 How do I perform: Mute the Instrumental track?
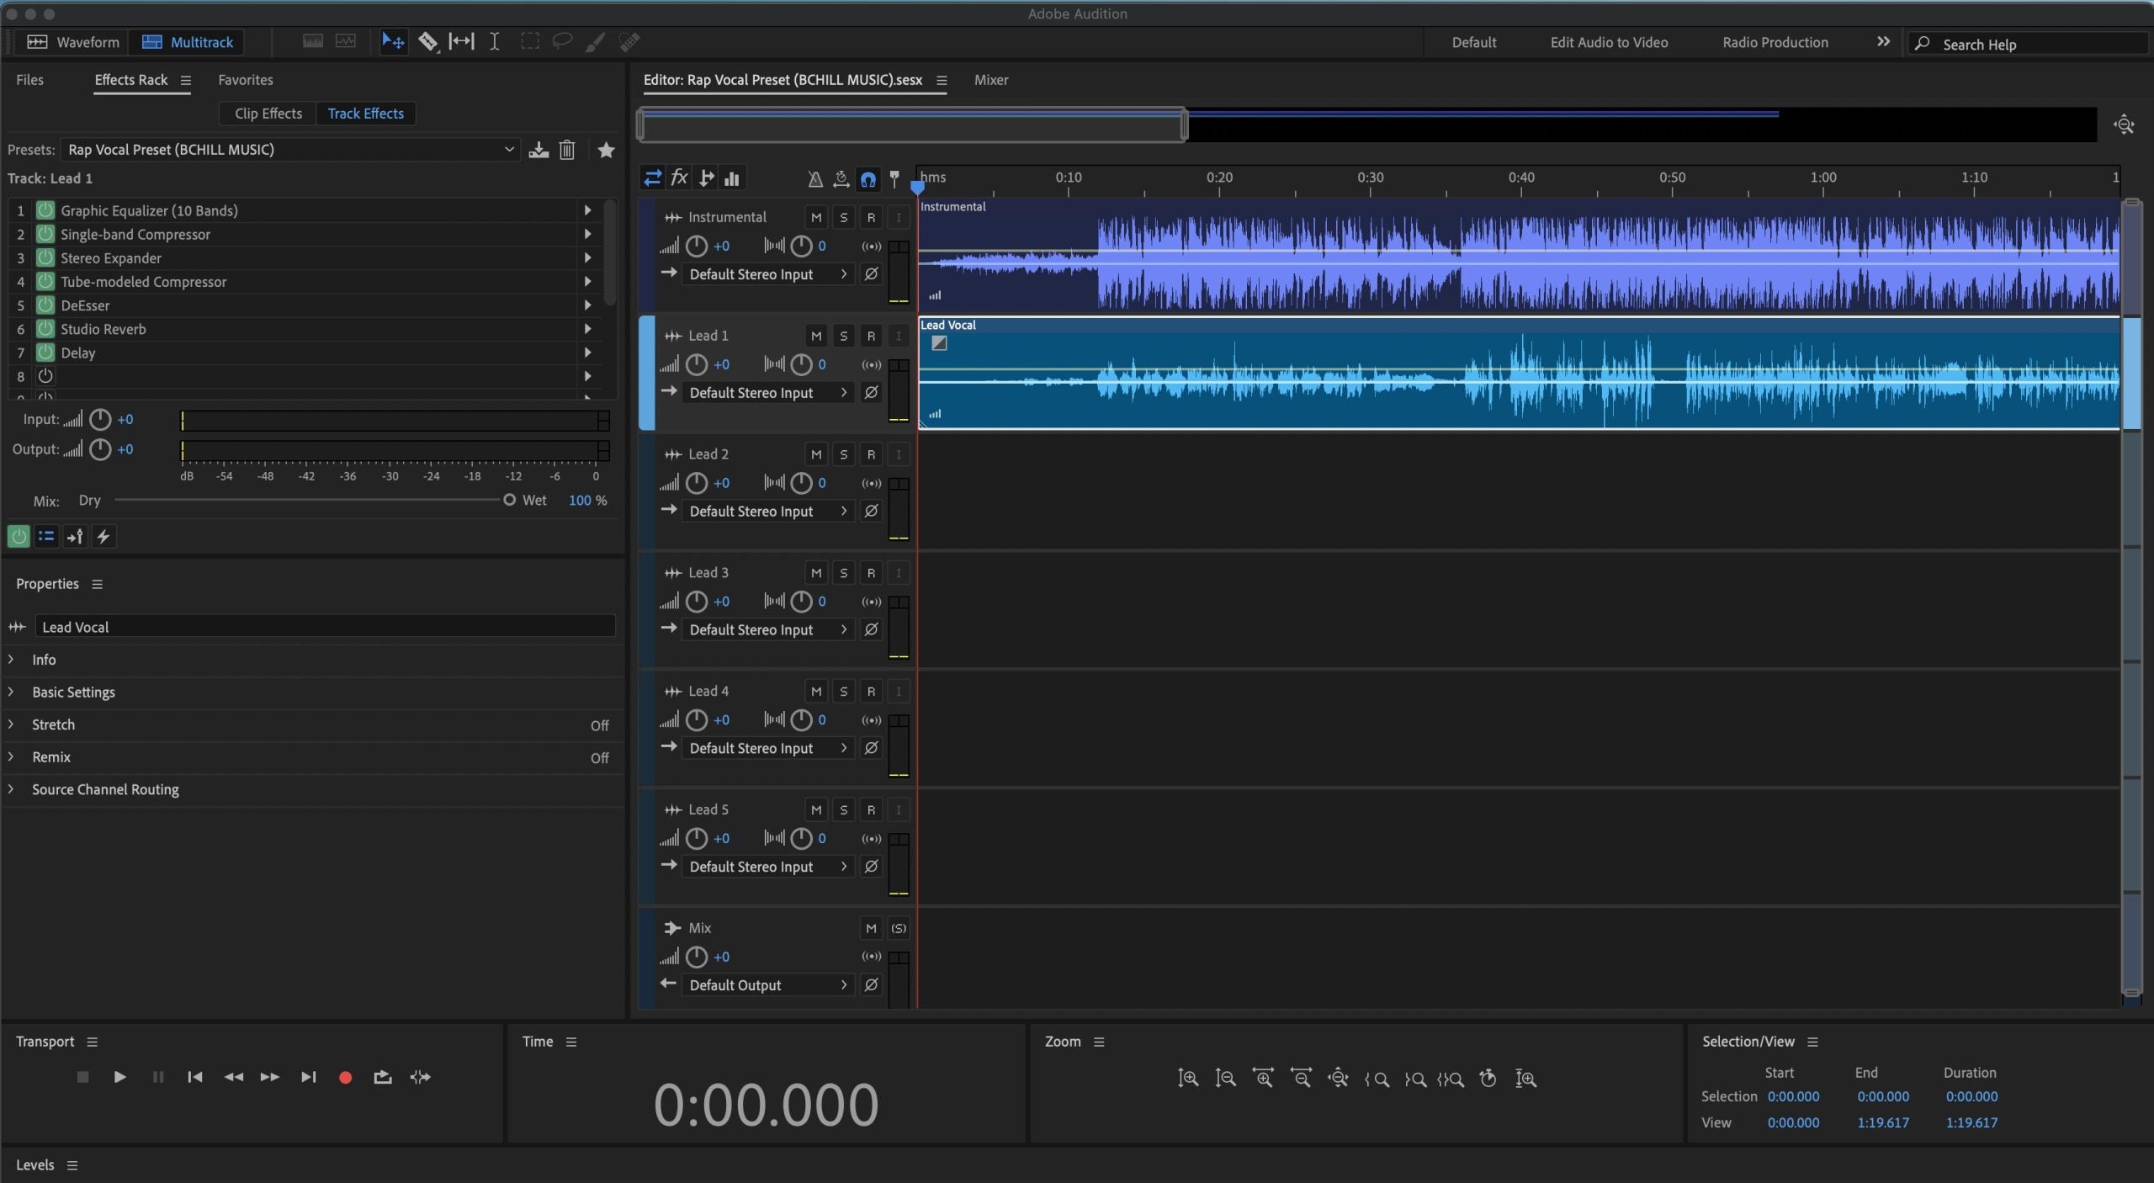click(x=815, y=217)
